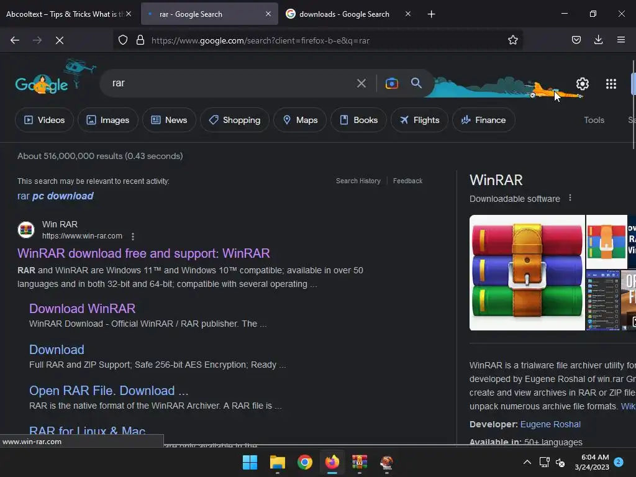Switch to Firefox in taskbar
Screen dimensions: 636x477
332,462
